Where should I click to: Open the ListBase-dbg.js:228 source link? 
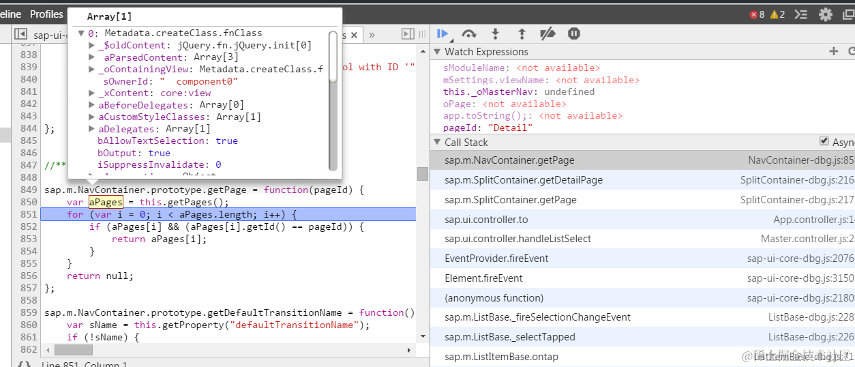811,317
